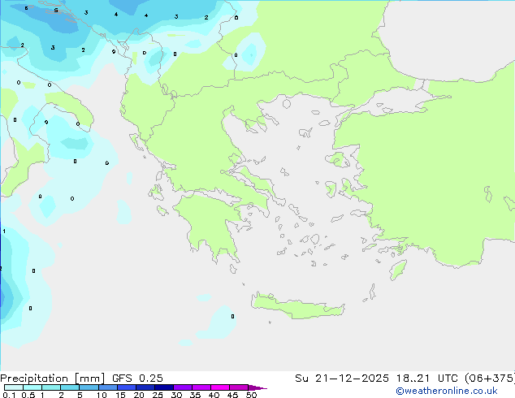Click the 'Precipitation [mm]' title text
This screenshot has width=515, height=398.
click(x=53, y=379)
